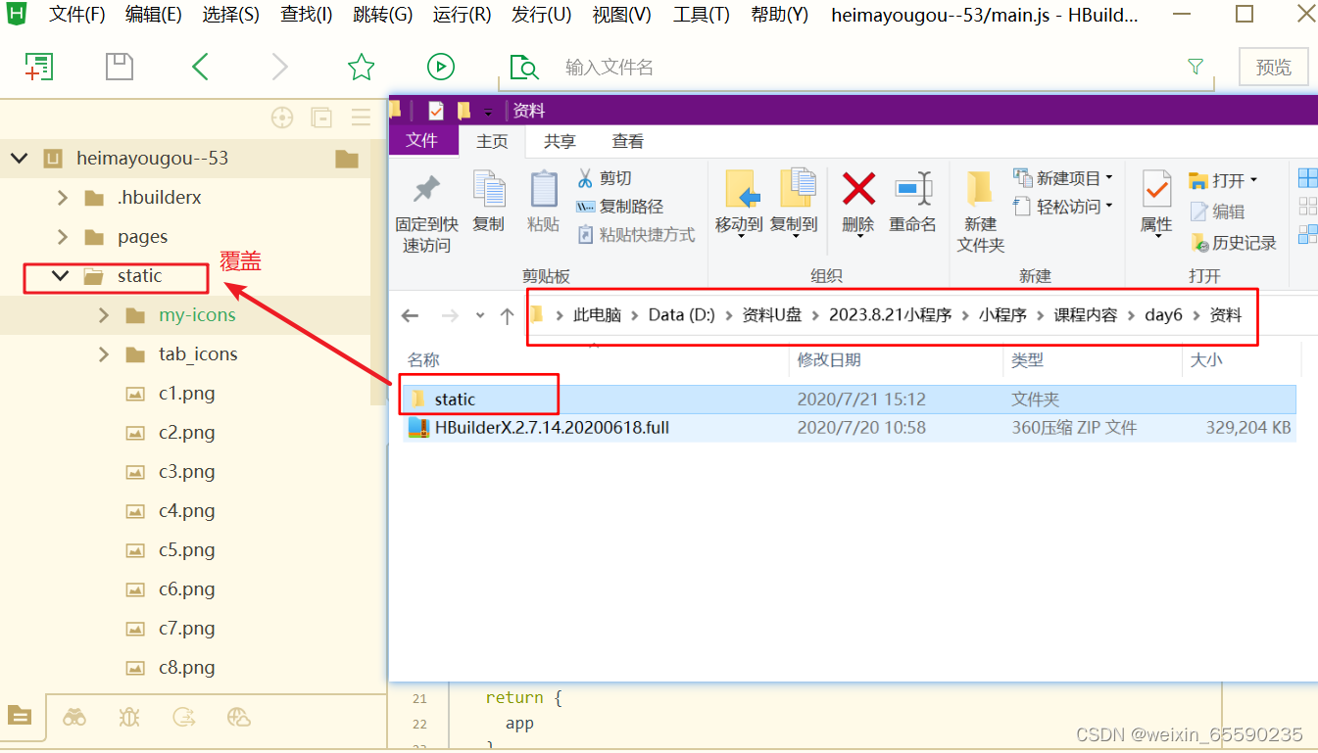Open the 编辑(E) menu
The height and width of the screenshot is (753, 1318).
click(x=153, y=14)
